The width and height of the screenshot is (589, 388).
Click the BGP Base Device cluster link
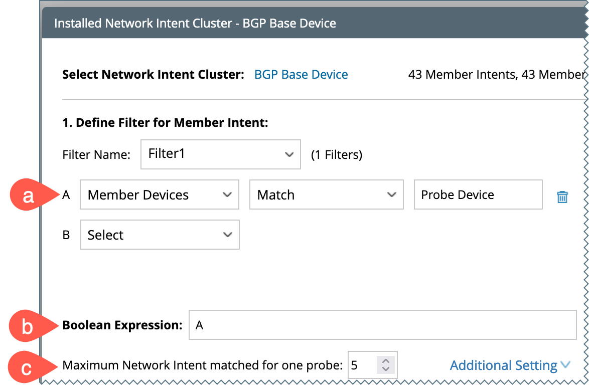(x=301, y=75)
